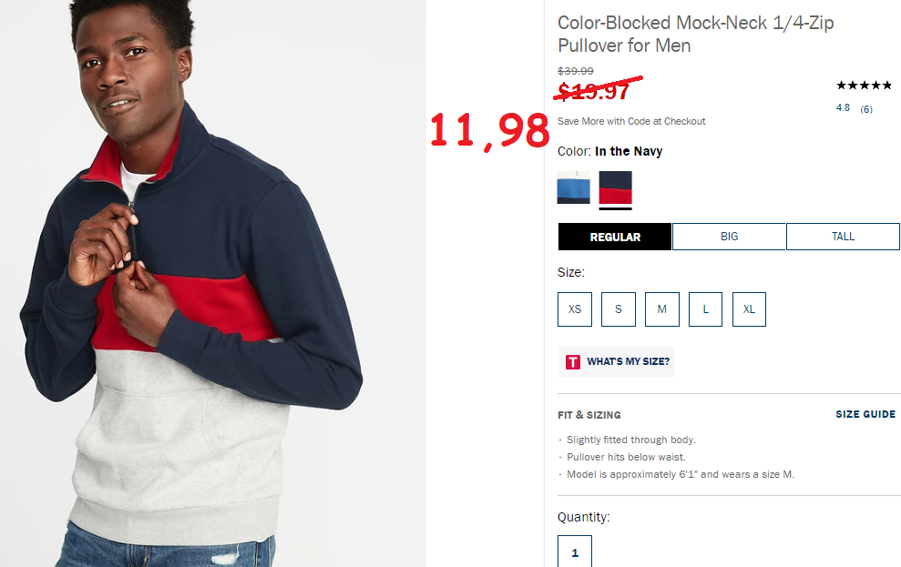Screen dimensions: 901x567
Task: Select the blue color-block swatch
Action: click(x=573, y=187)
